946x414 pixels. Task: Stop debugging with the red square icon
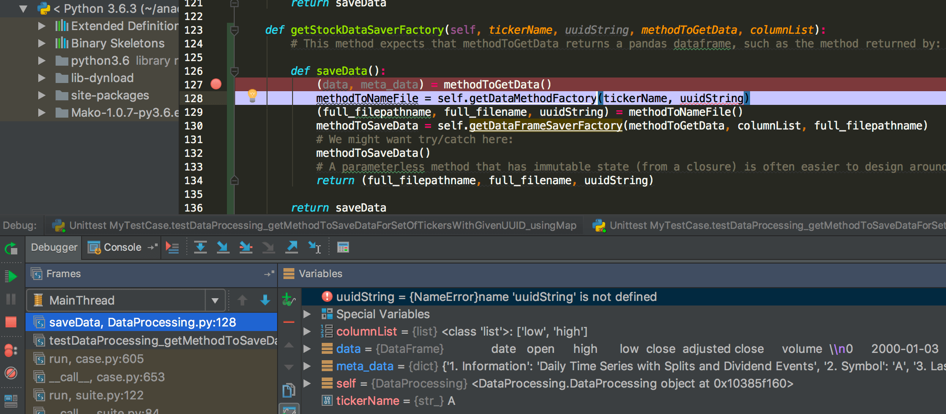point(11,322)
